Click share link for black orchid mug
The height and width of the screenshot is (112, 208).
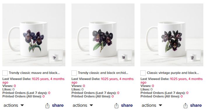coord(127,105)
